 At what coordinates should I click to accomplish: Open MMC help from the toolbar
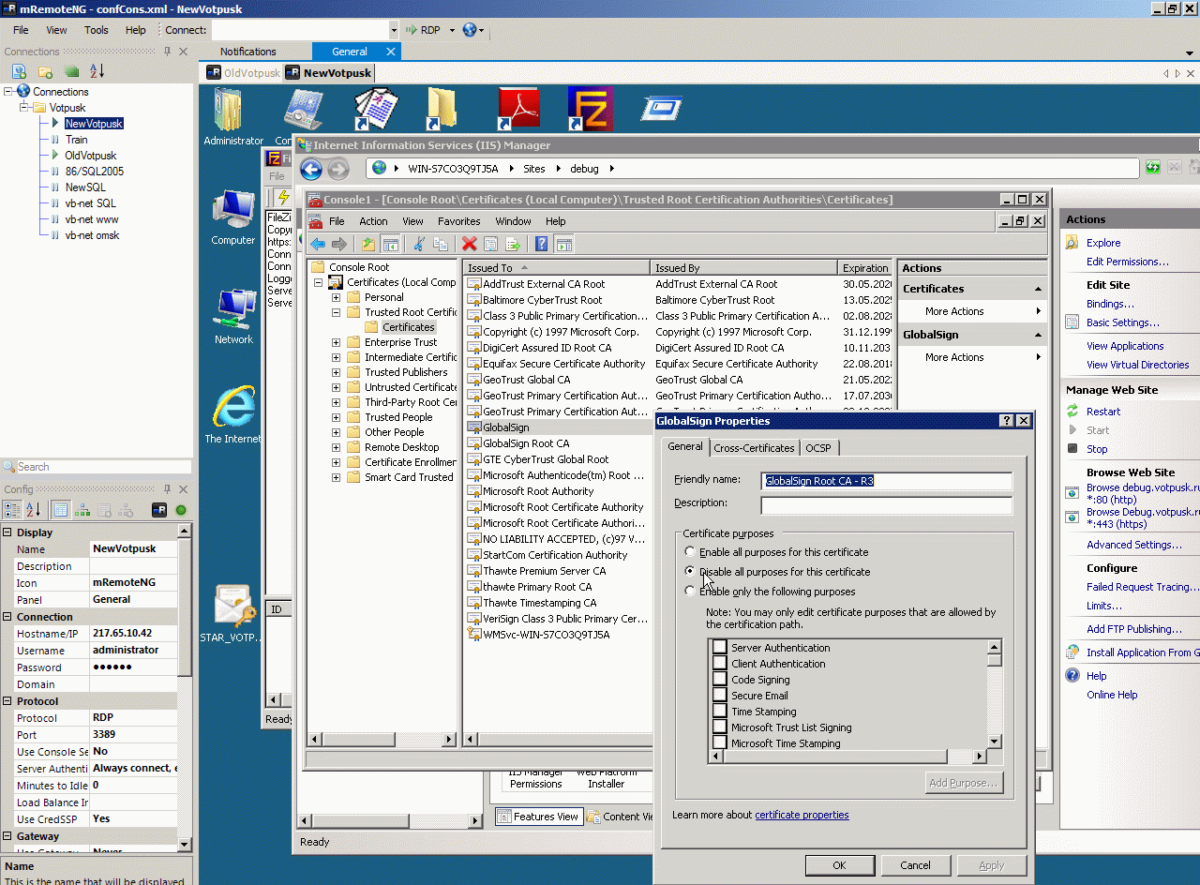[542, 245]
